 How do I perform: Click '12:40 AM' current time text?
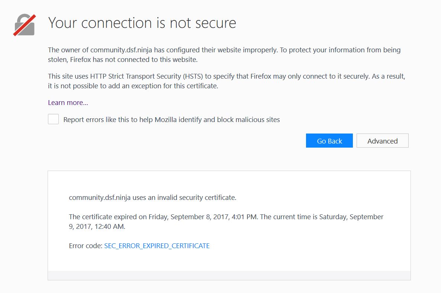109,227
